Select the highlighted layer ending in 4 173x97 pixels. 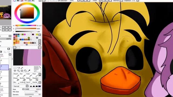pyautogui.click(x=4, y=67)
